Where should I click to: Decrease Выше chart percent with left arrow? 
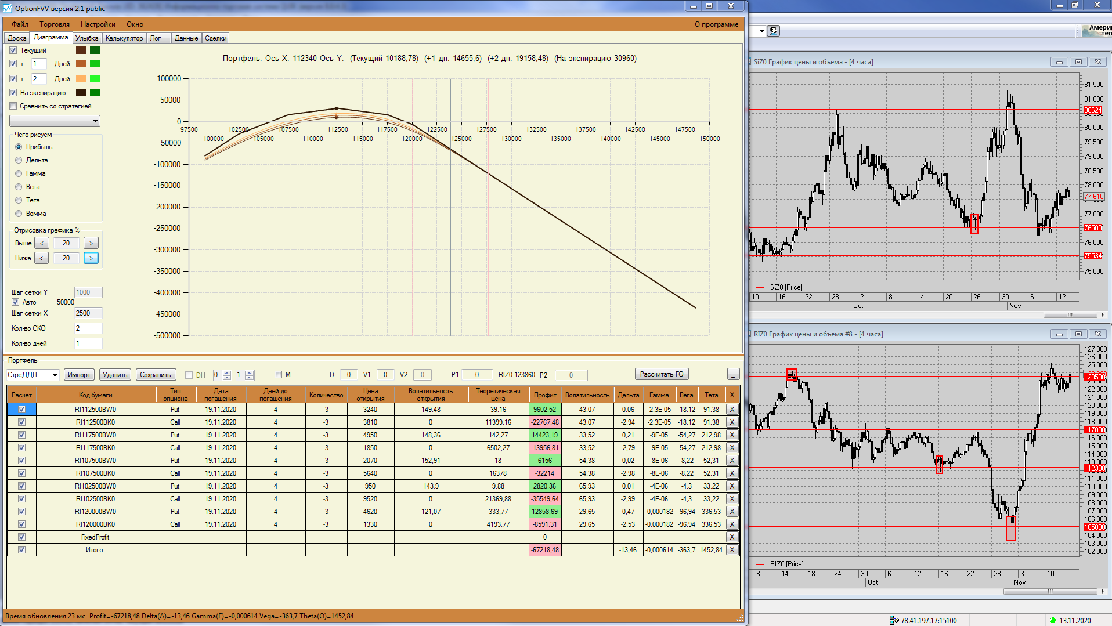pos(41,243)
